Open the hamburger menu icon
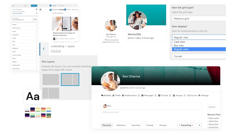The width and height of the screenshot is (236, 140). 40,10
